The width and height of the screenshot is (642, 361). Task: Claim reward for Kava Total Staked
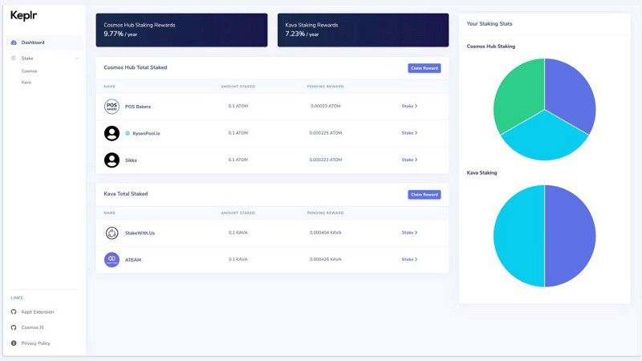click(425, 195)
